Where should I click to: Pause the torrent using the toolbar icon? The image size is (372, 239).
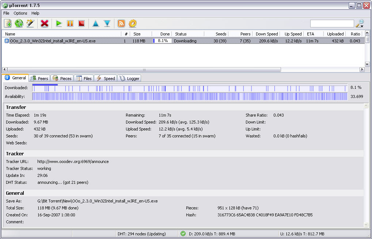70,23
